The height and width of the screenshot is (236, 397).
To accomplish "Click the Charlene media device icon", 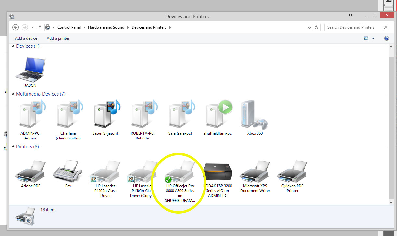I will coord(68,115).
